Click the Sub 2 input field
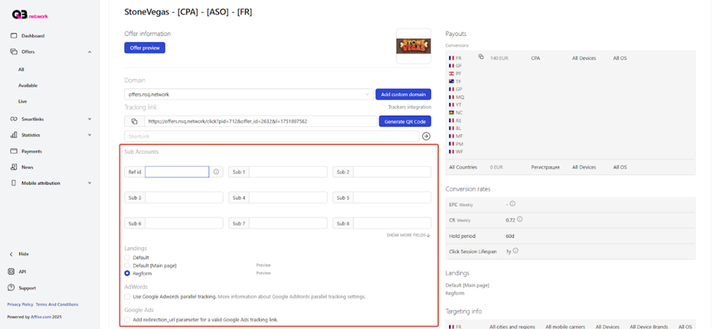The width and height of the screenshot is (720, 329). pos(392,172)
